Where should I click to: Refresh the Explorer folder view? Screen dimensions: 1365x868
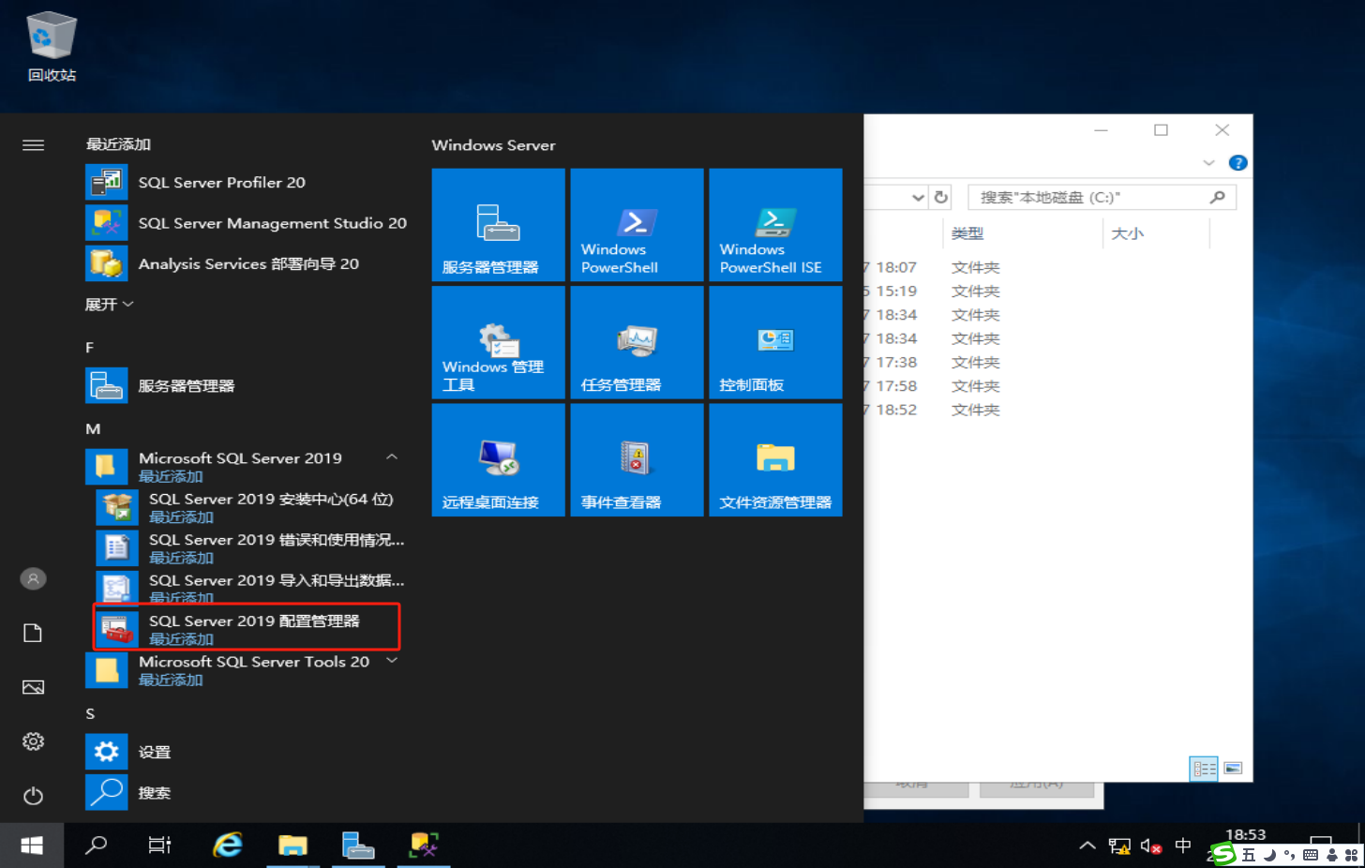coord(941,198)
